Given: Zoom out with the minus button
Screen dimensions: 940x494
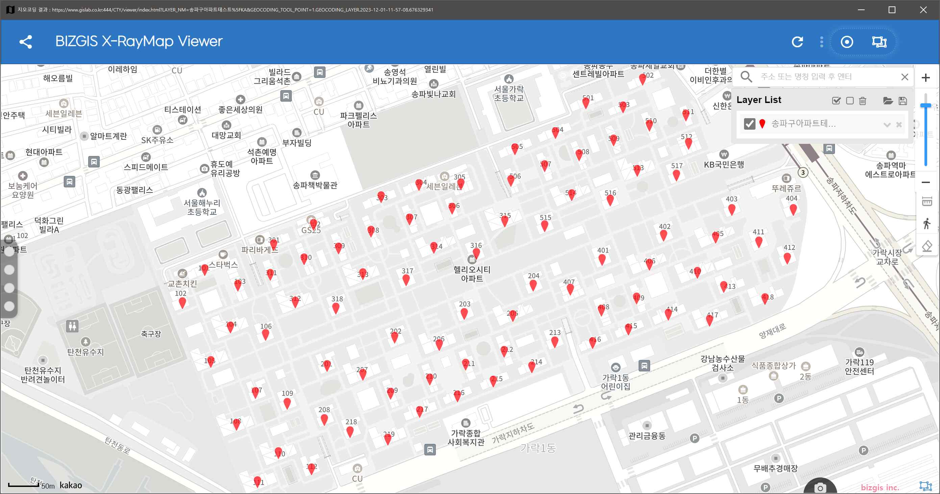Looking at the screenshot, I should 926,182.
